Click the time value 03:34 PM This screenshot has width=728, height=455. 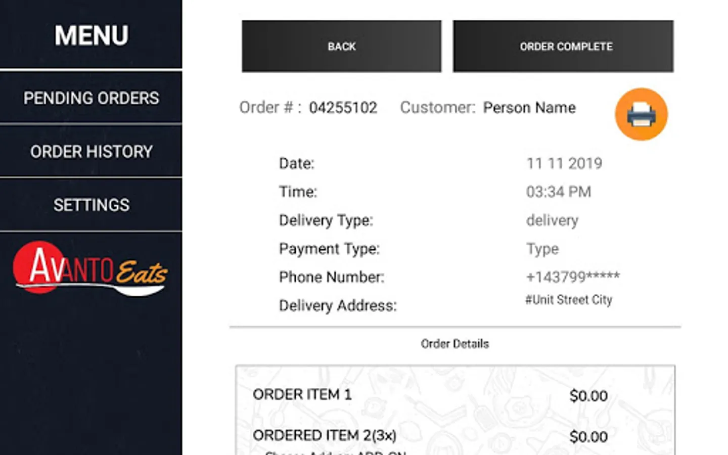click(x=558, y=192)
